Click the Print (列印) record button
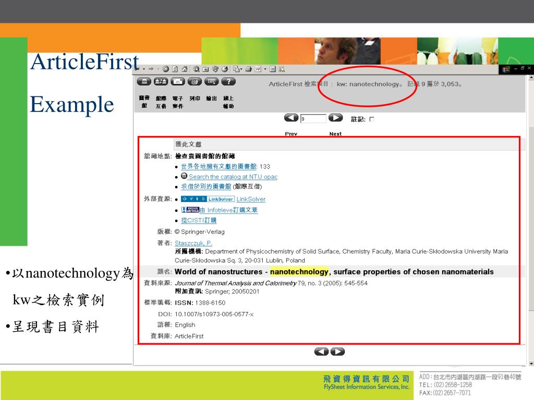The height and width of the screenshot is (400, 534). 195,82
